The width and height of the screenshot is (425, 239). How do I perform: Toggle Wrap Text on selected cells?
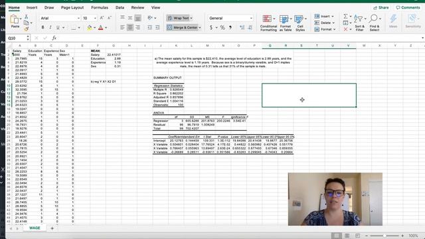[x=180, y=18]
